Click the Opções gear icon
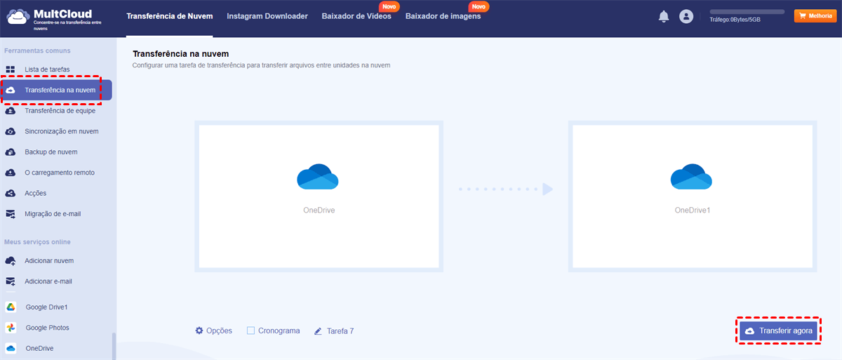The width and height of the screenshot is (842, 360). coord(199,331)
